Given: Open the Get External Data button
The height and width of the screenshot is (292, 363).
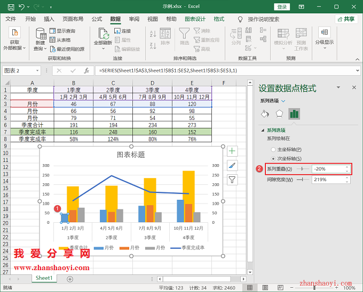Looking at the screenshot, I should [14, 38].
